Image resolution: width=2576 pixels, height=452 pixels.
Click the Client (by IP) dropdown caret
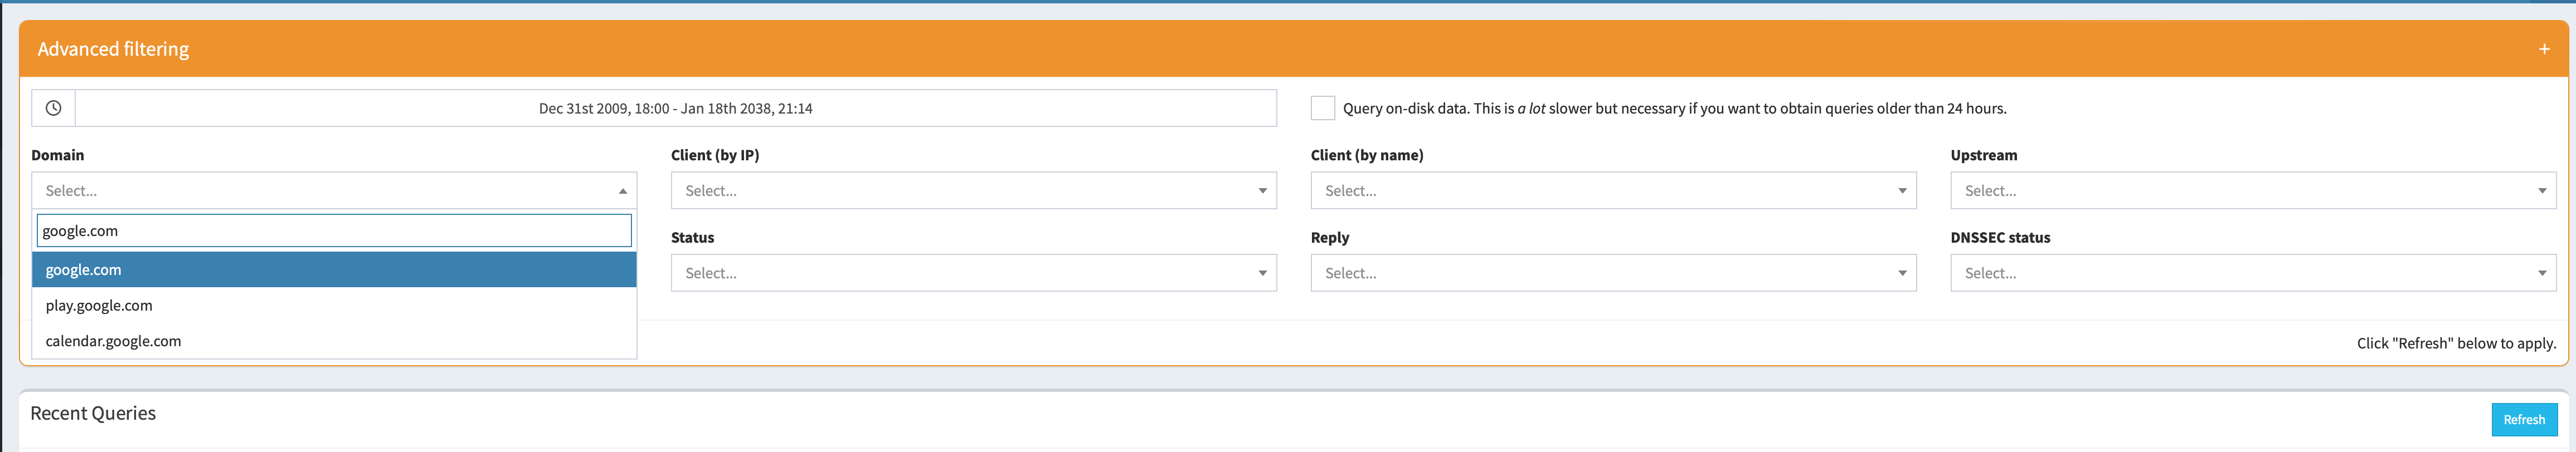coord(1262,190)
